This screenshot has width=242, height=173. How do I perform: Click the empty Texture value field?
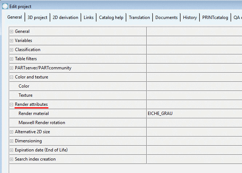tap(194, 95)
